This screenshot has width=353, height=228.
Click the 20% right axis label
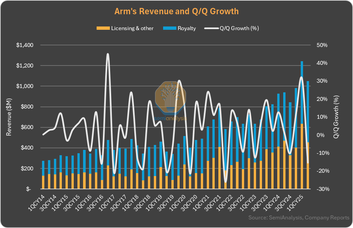point(322,99)
